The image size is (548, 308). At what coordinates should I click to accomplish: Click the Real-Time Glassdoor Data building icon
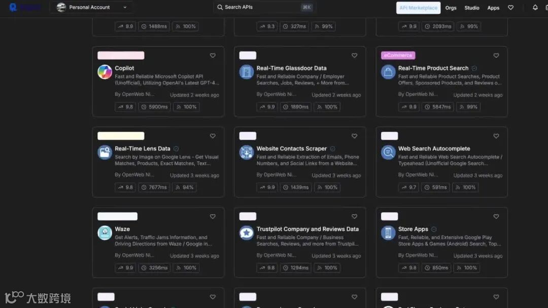(247, 72)
